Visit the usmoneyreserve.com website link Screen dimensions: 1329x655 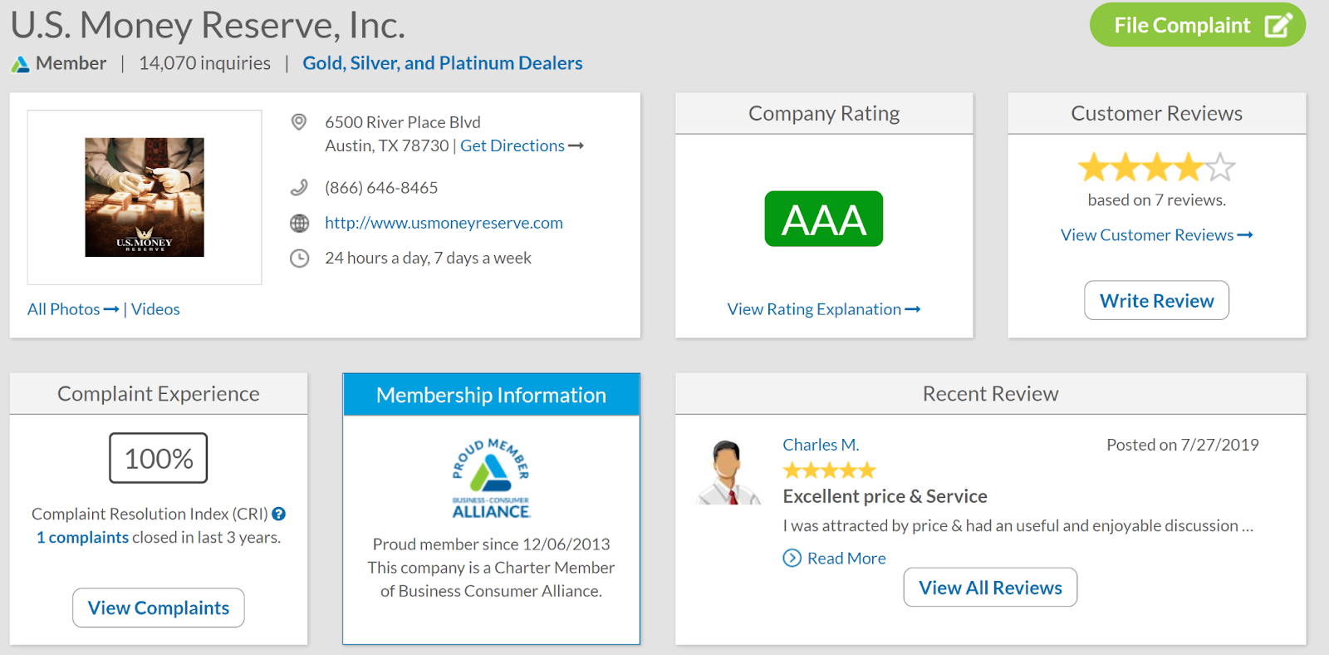[x=444, y=223]
